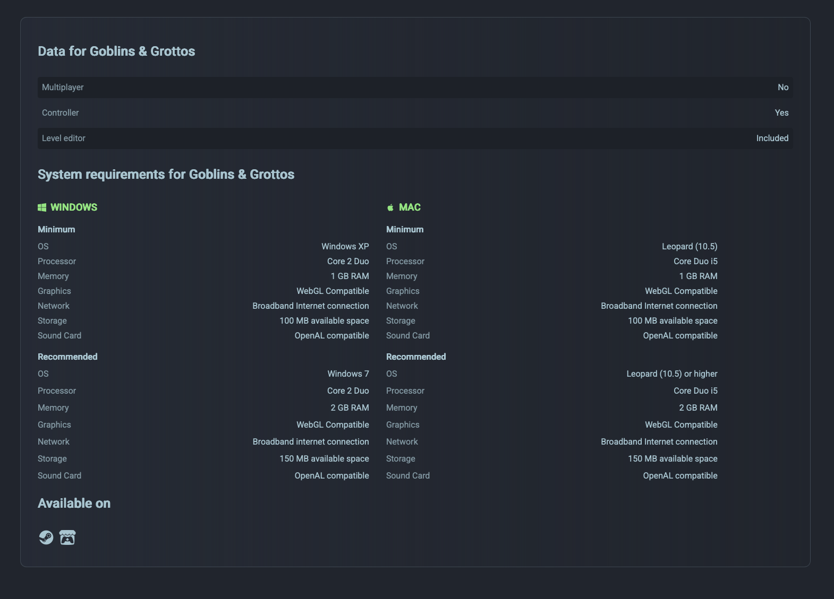The height and width of the screenshot is (599, 834).
Task: Click the Apple logo icon
Action: coord(390,207)
